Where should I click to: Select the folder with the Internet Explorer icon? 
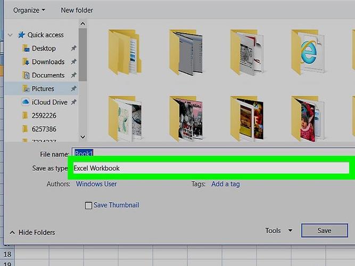(x=308, y=52)
